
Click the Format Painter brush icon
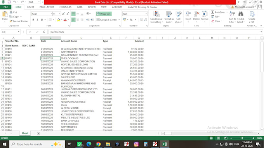coord(11,21)
